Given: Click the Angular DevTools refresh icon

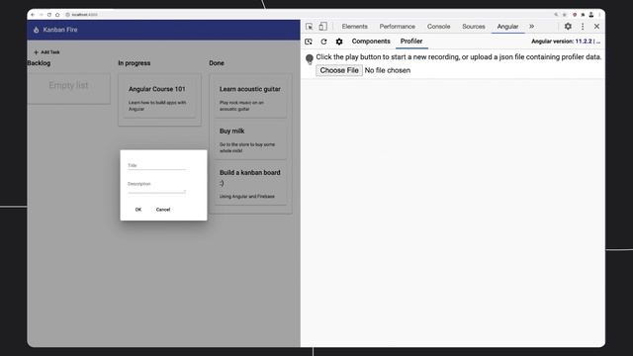Looking at the screenshot, I should 323,42.
